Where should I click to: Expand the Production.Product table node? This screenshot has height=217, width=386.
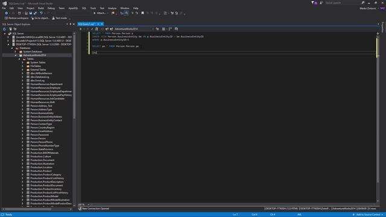click(23, 171)
